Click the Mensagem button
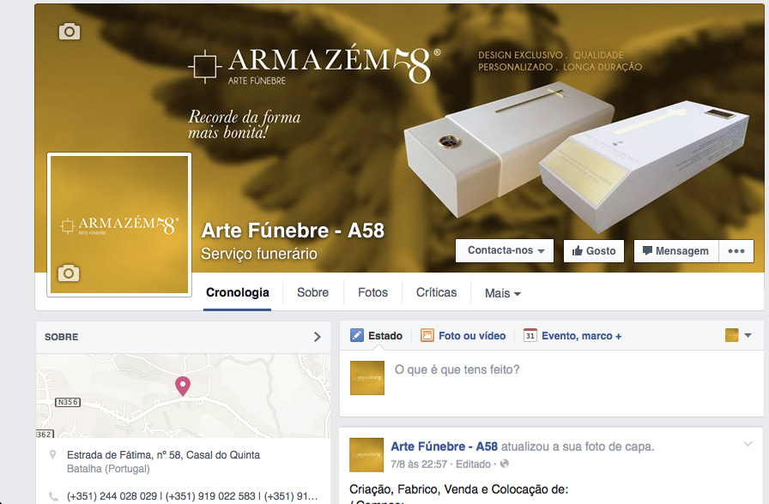The height and width of the screenshot is (504, 769). pos(675,251)
